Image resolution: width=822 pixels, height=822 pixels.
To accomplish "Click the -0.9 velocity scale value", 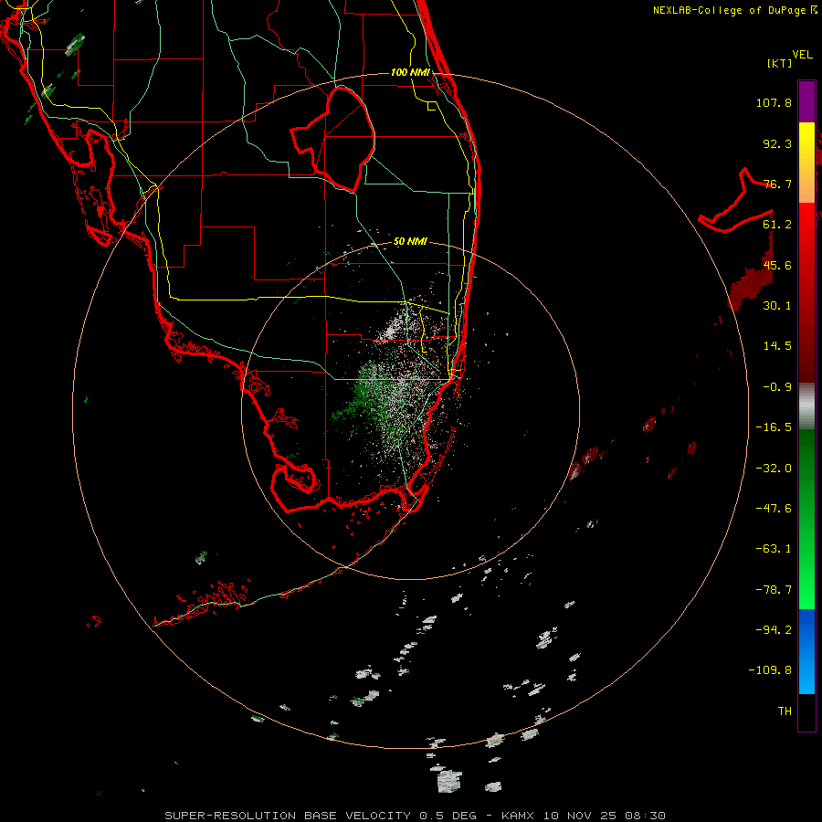I will pyautogui.click(x=777, y=387).
